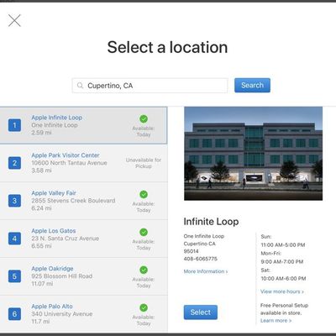
Task: Open Learn more about Personal Setup
Action: tap(276, 321)
